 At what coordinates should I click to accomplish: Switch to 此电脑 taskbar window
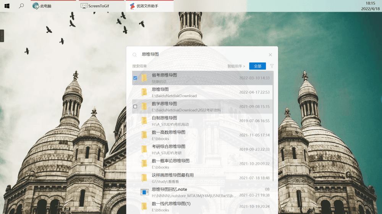click(x=45, y=6)
